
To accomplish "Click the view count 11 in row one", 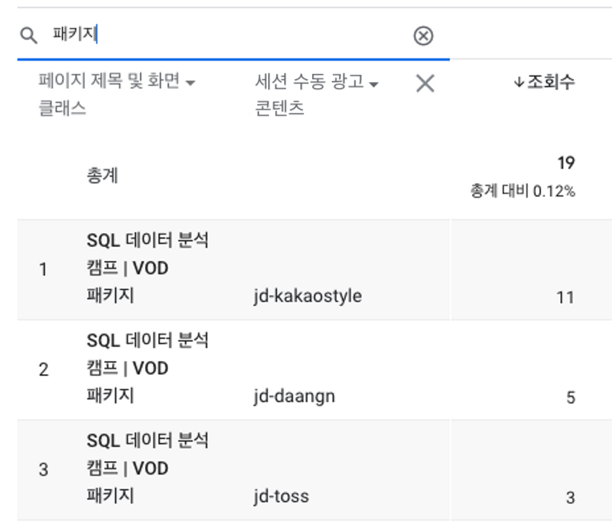I will (x=565, y=297).
